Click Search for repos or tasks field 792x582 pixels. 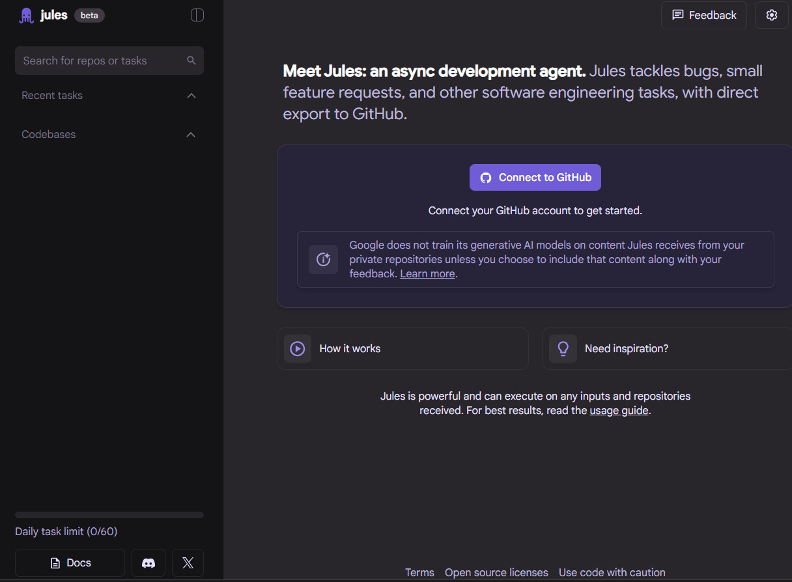click(109, 61)
